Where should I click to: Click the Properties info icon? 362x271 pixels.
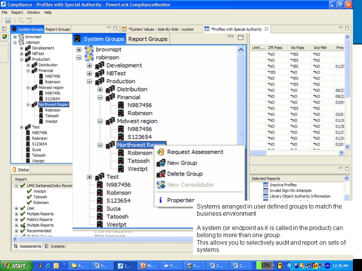tap(161, 200)
